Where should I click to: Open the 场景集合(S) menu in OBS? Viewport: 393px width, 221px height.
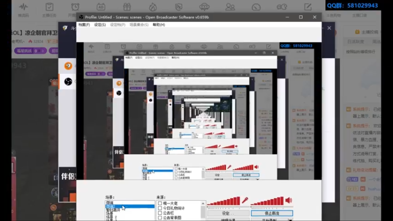(139, 25)
